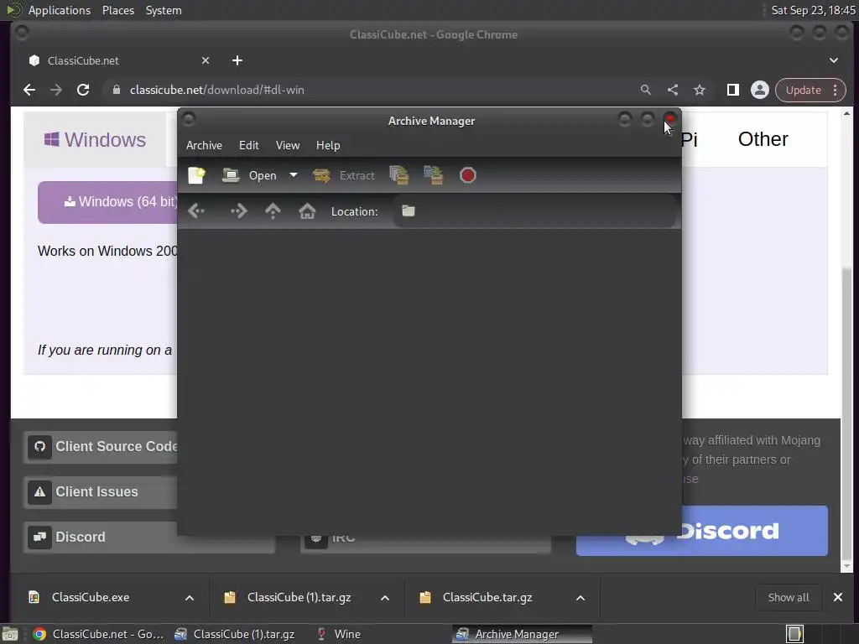
Task: Switch to the Archive Manager taskbar entry
Action: point(522,634)
